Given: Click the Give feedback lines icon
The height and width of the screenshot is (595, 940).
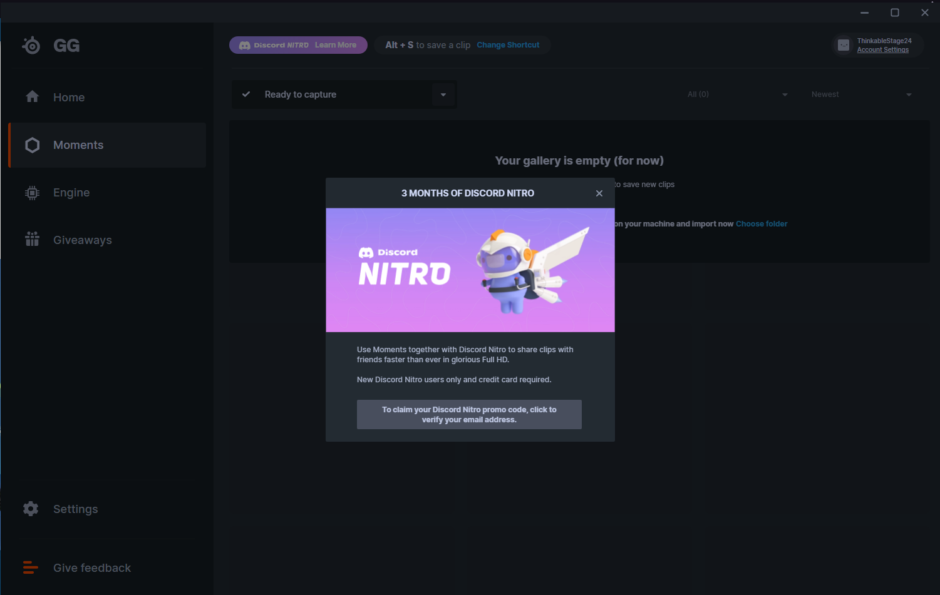Looking at the screenshot, I should tap(31, 567).
